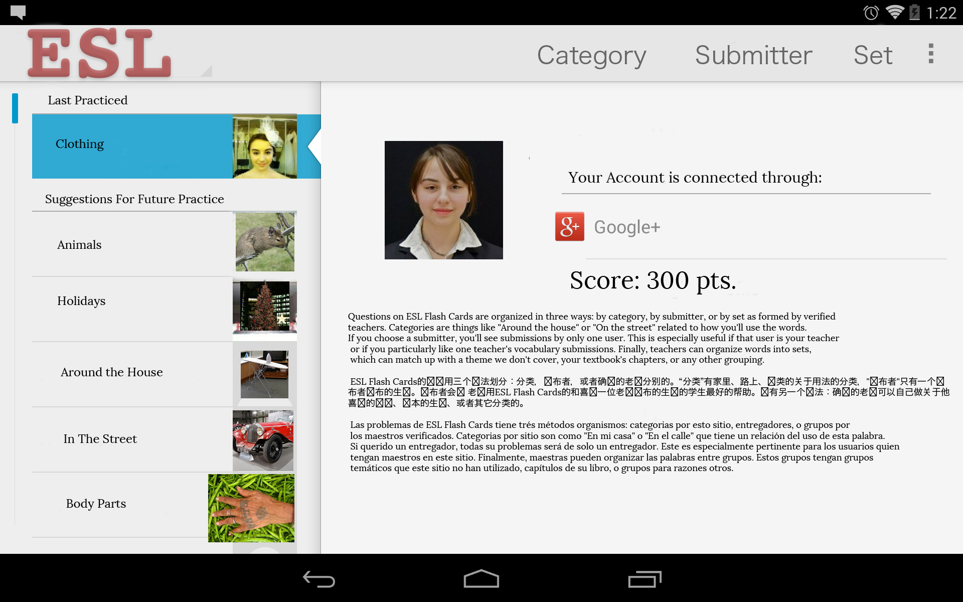
Task: Click the Google+ logo icon
Action: click(569, 227)
